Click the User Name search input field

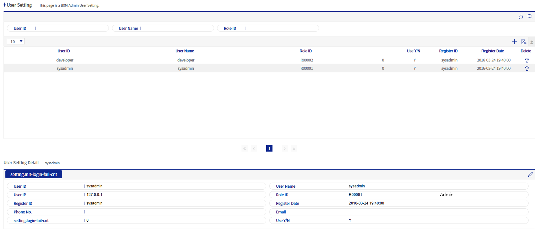[176, 28]
